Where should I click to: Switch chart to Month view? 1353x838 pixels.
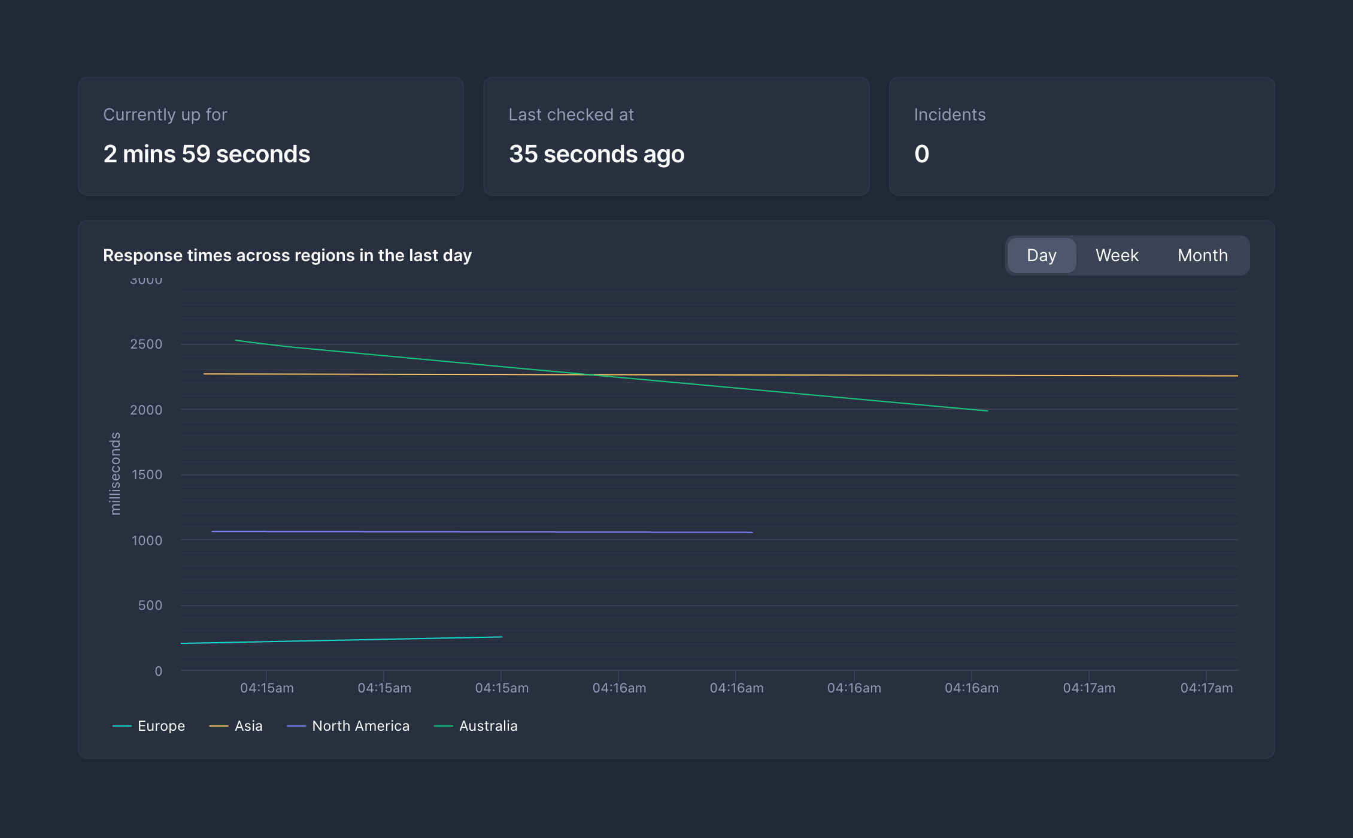point(1202,255)
